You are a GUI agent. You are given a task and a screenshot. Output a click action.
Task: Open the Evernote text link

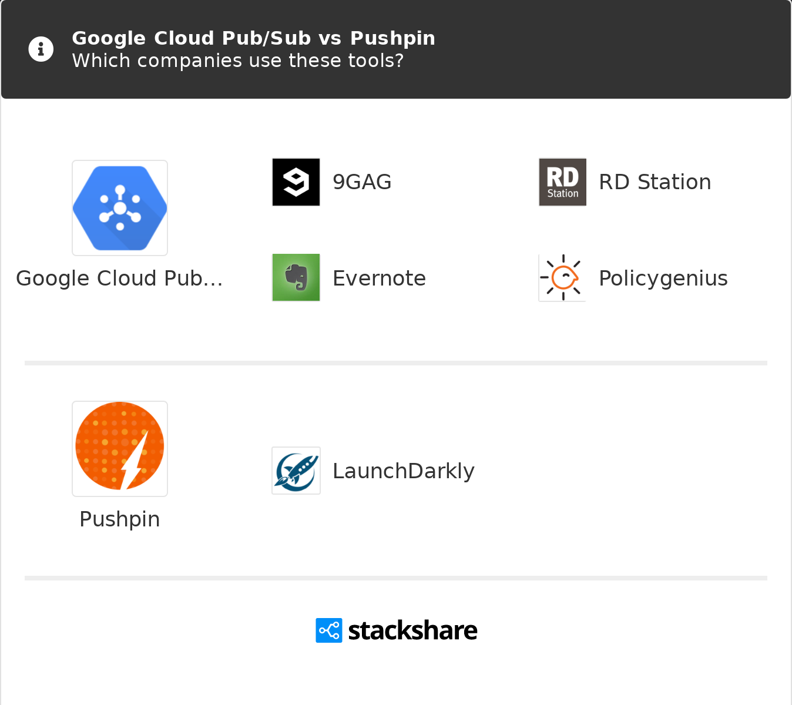[379, 278]
